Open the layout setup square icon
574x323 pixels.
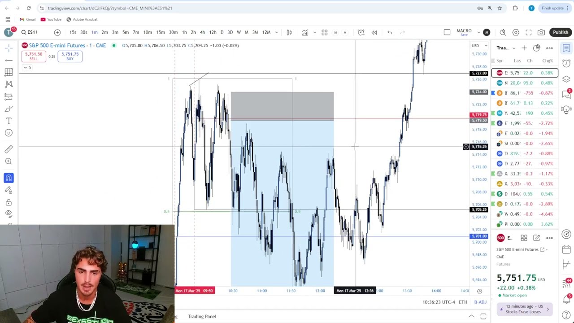pyautogui.click(x=447, y=32)
